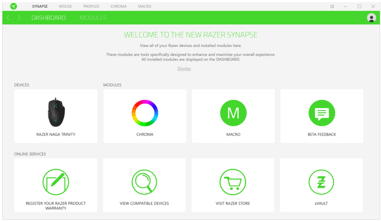Dismiss the welcome message
The image size is (381, 221).
tap(184, 69)
